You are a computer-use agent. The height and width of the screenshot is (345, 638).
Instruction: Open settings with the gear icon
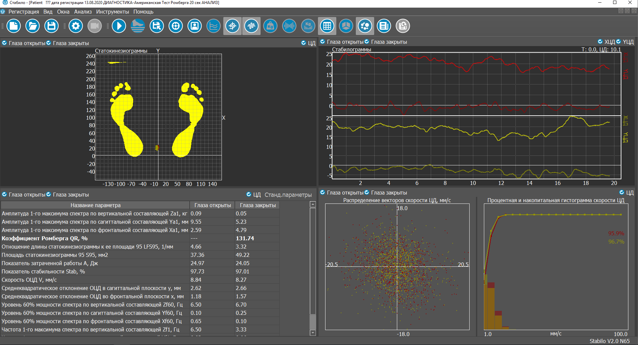tap(76, 26)
